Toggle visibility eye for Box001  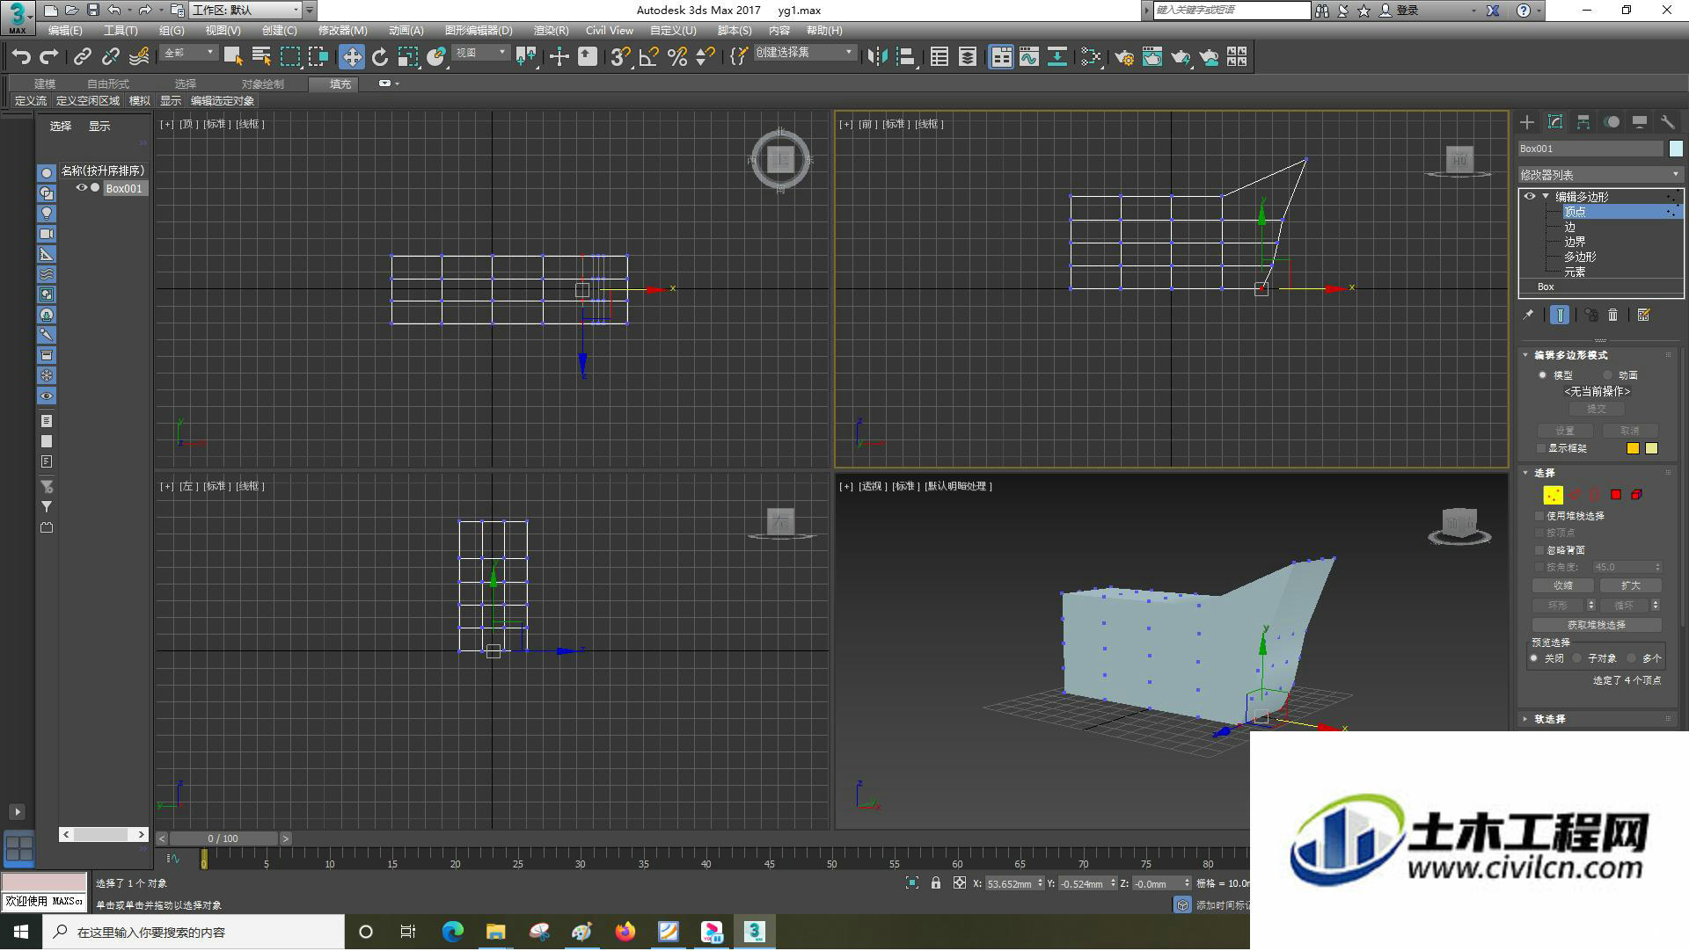click(81, 188)
